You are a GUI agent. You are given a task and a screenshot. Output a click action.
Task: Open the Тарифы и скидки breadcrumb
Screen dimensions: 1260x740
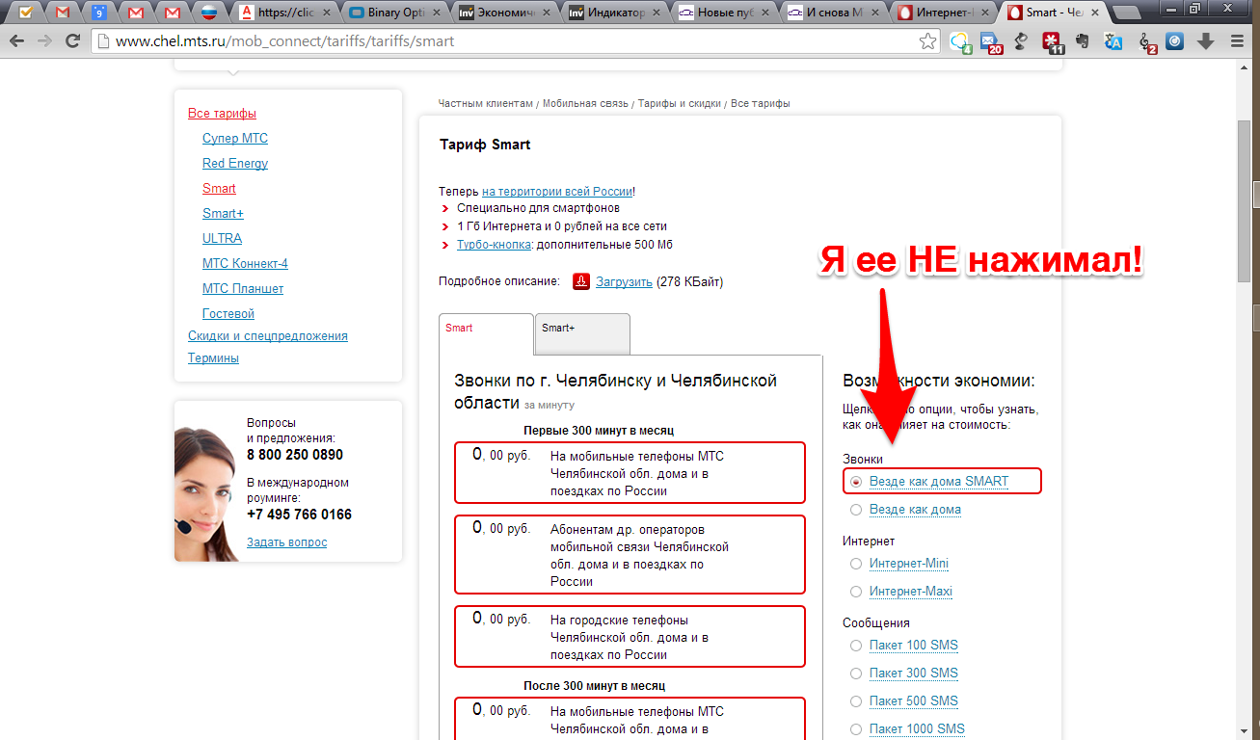coord(680,103)
